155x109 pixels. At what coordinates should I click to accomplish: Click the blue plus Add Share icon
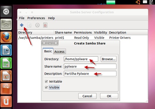pos(22,25)
